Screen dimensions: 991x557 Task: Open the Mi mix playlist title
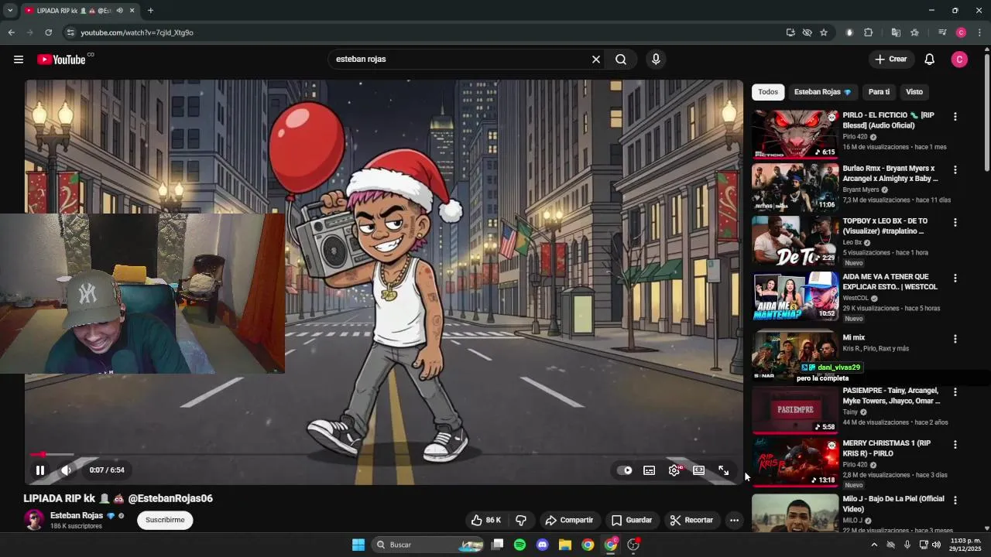(x=853, y=338)
